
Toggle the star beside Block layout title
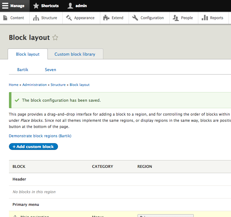click(x=55, y=38)
